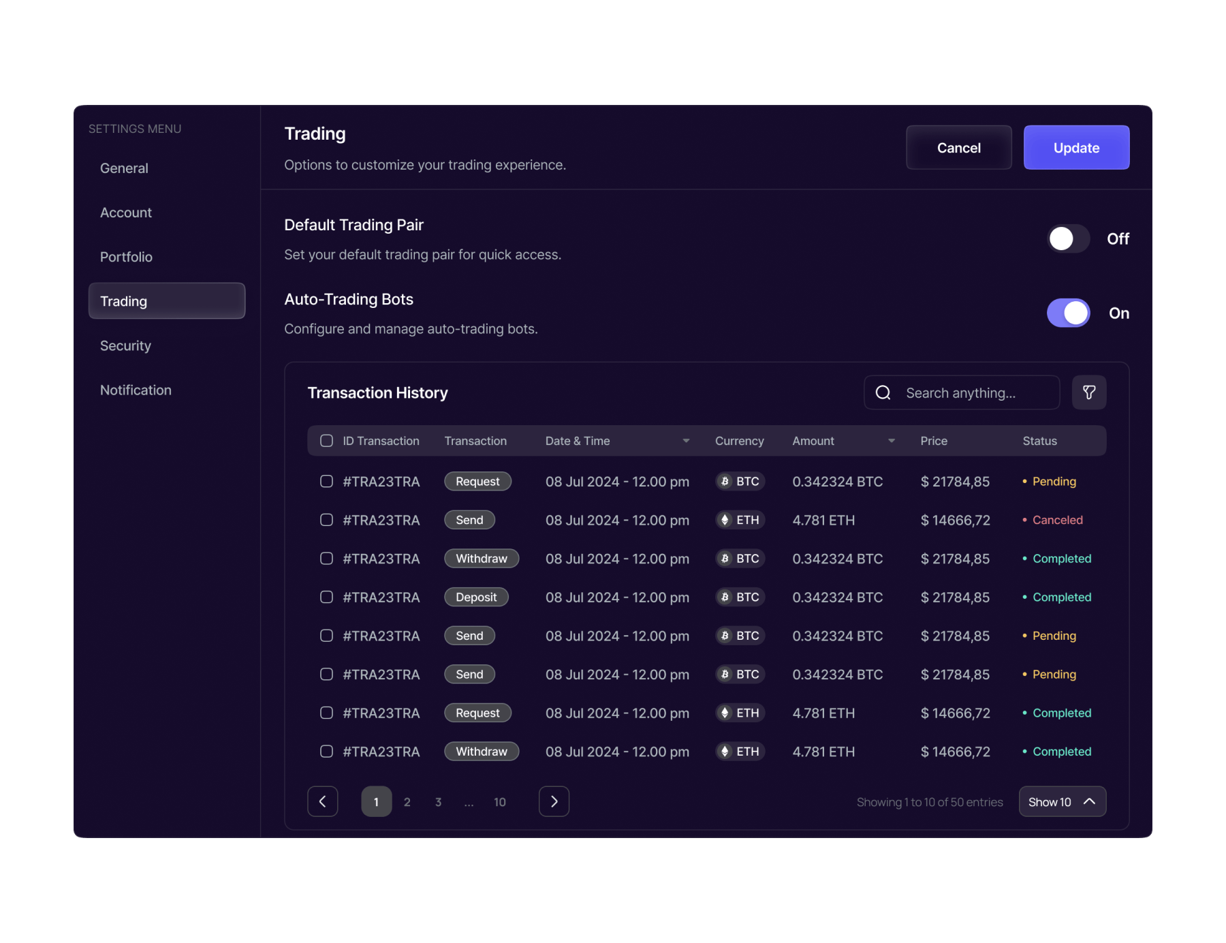This screenshot has height=943, width=1226.
Task: Switch to Portfolio settings
Action: pyautogui.click(x=126, y=257)
